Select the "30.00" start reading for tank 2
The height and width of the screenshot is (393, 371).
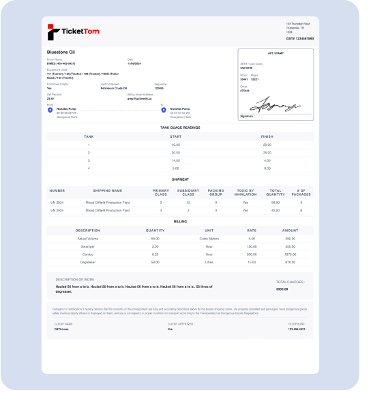click(x=175, y=153)
